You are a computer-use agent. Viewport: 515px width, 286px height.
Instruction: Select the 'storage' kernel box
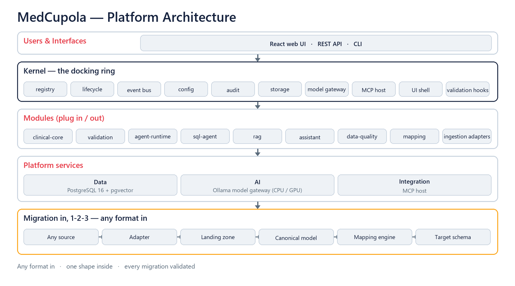click(280, 89)
